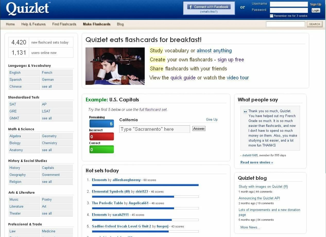Click the 'Type Sacramento here' answer field
326x237 pixels.
coord(155,129)
